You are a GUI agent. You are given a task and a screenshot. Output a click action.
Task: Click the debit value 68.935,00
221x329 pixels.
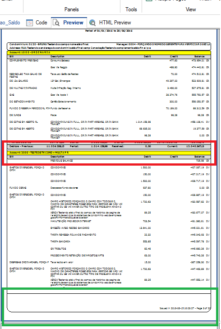[145, 129]
